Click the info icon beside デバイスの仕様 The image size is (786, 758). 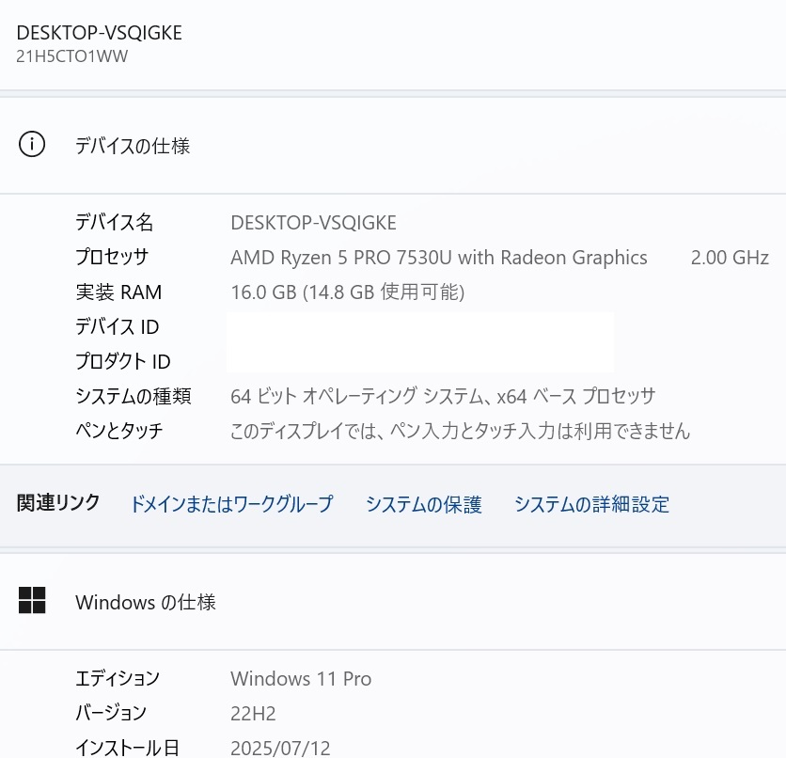coord(32,145)
